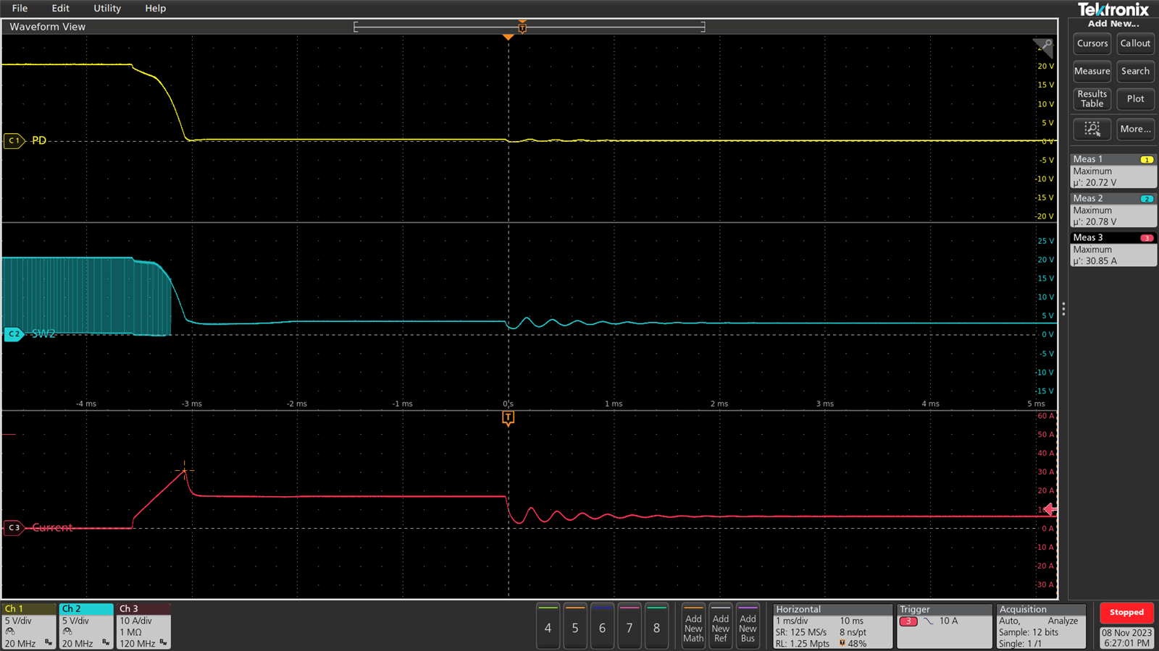Click the trigger position 48% icon
Screen dimensions: 1159x651
[x=842, y=643]
